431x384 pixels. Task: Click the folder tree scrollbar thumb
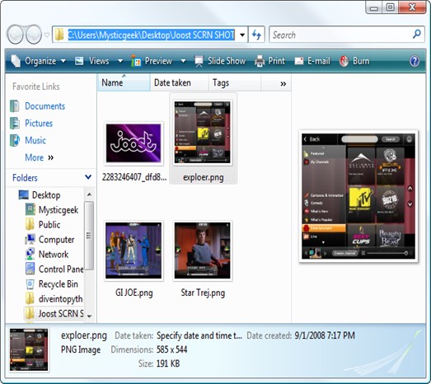89,236
